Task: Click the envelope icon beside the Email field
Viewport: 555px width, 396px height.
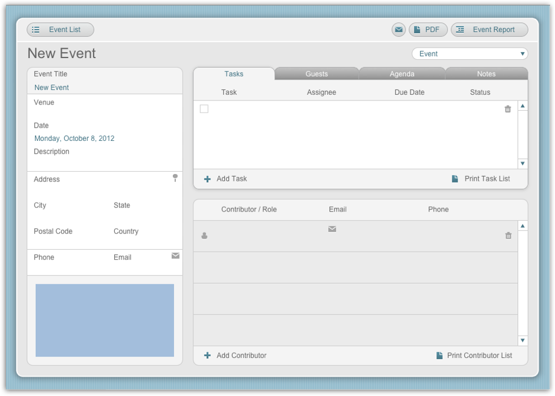Action: click(175, 256)
